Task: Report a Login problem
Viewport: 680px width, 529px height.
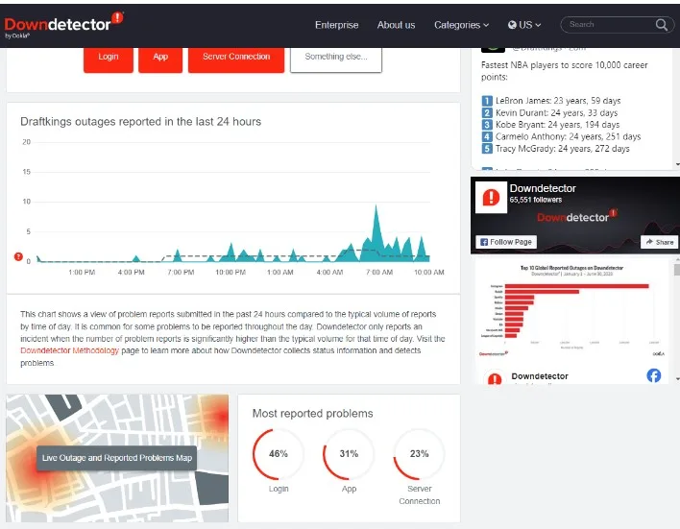Action: tap(108, 59)
